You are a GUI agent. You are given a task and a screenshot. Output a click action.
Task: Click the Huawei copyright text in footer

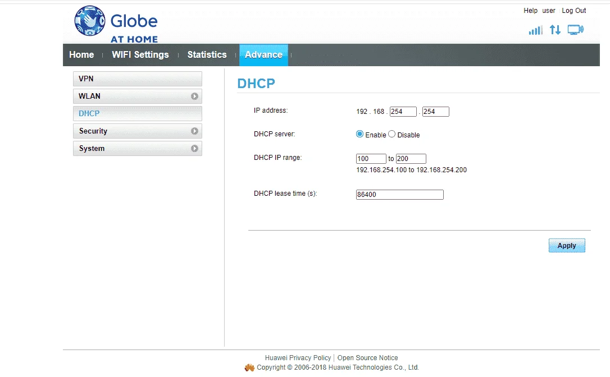point(338,367)
